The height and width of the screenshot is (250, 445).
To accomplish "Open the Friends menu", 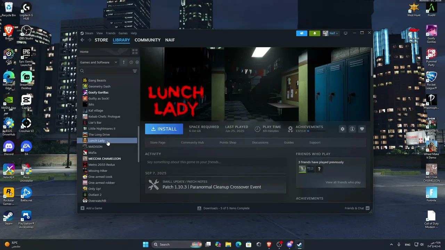I will pos(111,33).
